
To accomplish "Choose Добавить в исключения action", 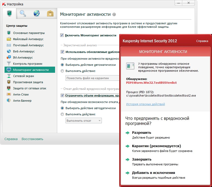I will [x=153, y=173].
